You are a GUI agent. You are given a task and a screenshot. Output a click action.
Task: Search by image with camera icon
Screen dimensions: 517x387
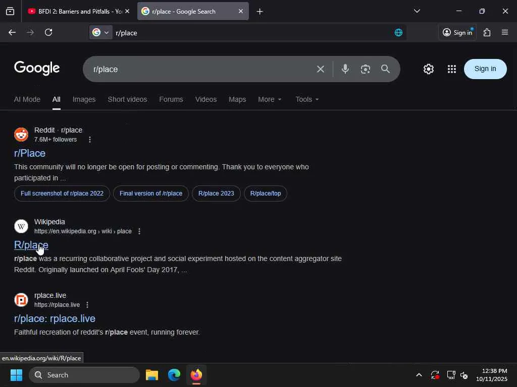(x=366, y=69)
